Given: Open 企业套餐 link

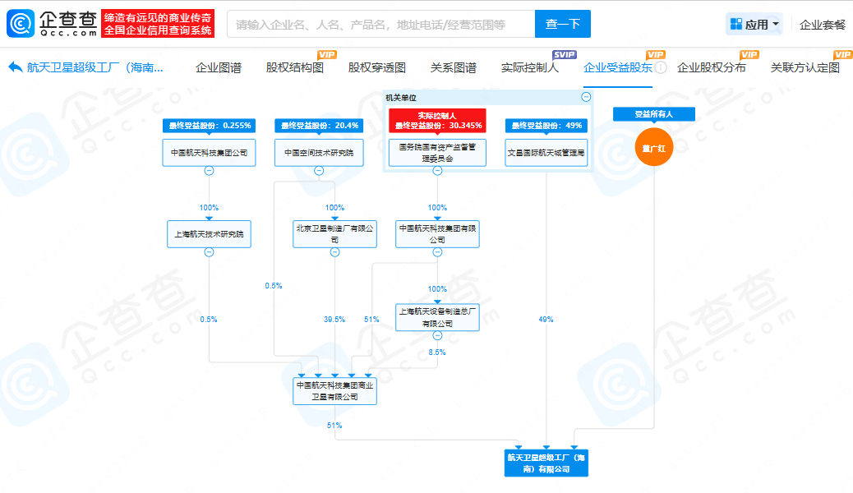Looking at the screenshot, I should tap(823, 25).
